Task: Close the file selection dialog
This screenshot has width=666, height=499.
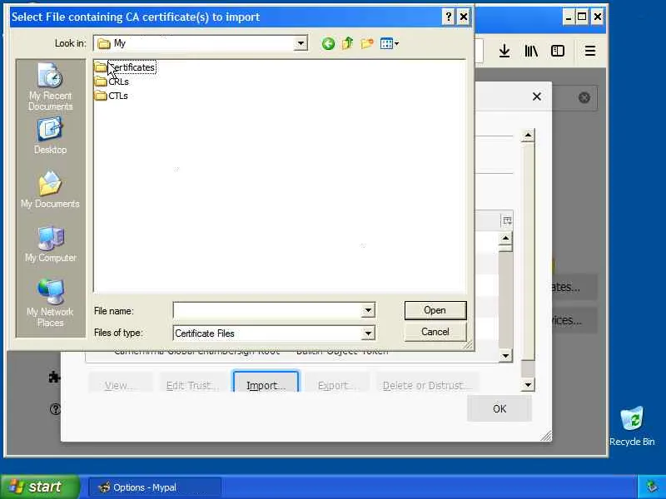Action: (x=464, y=17)
